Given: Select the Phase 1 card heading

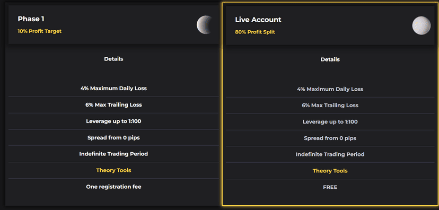Looking at the screenshot, I should tap(31, 19).
